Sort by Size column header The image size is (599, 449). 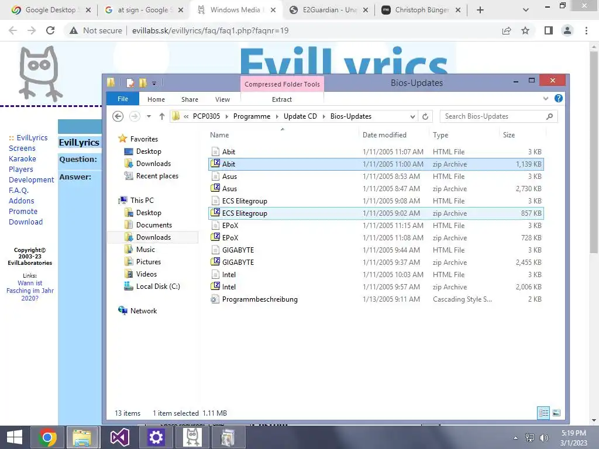click(509, 135)
